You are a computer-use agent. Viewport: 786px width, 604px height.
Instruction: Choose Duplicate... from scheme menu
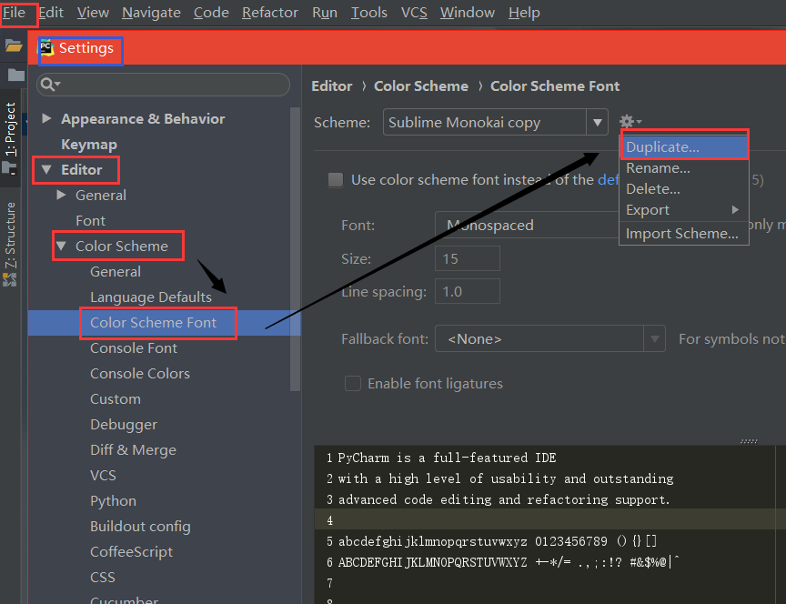(684, 146)
